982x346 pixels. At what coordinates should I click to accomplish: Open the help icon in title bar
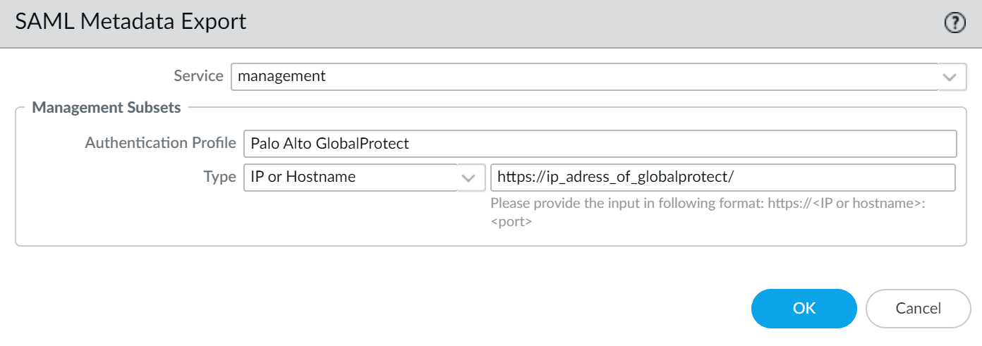coord(954,23)
